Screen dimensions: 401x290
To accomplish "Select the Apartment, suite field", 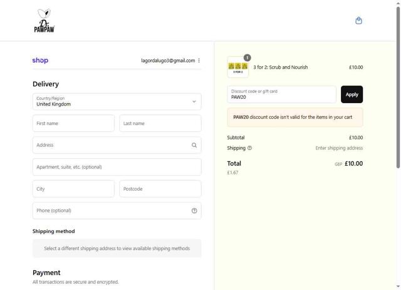I will click(x=117, y=167).
